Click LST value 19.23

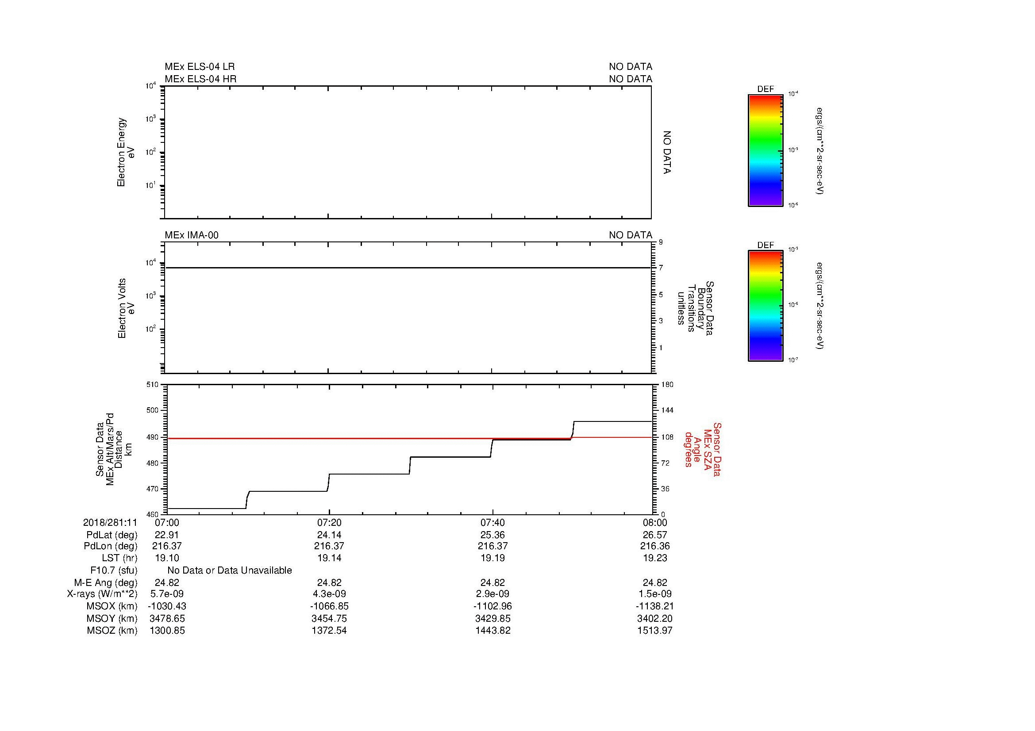(x=655, y=558)
